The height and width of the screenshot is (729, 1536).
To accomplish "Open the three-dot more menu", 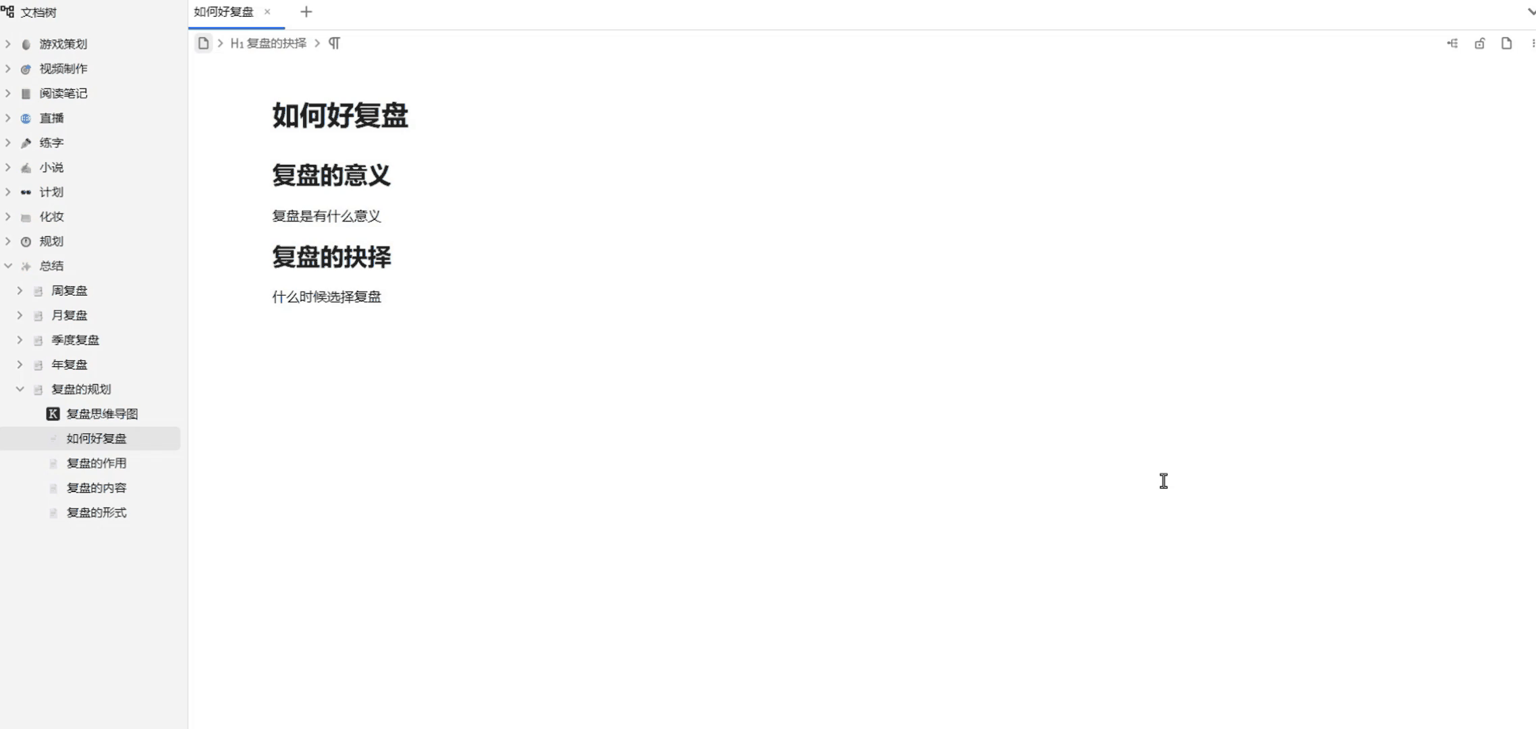I will 1533,44.
